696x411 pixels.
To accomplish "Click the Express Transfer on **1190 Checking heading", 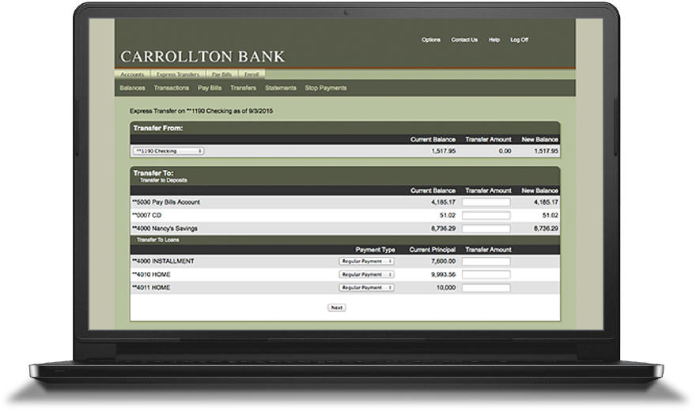I will click(202, 111).
